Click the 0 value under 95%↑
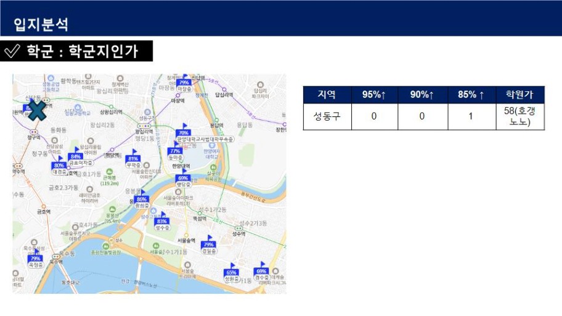 point(374,116)
